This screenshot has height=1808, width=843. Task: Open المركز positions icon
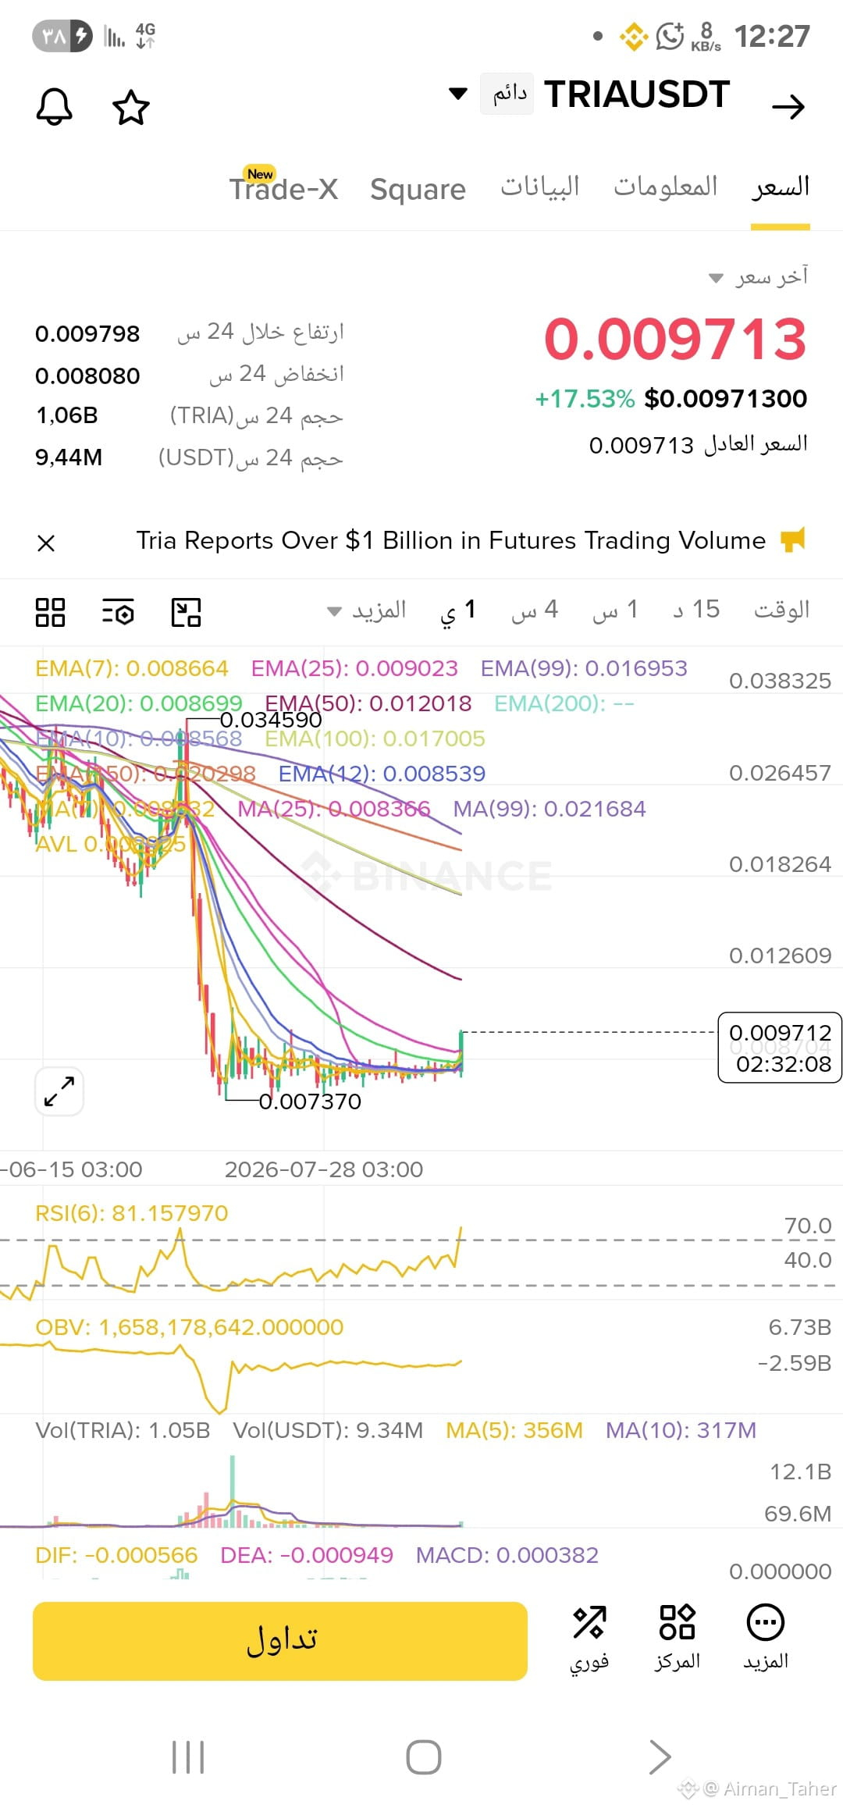coord(677,1639)
